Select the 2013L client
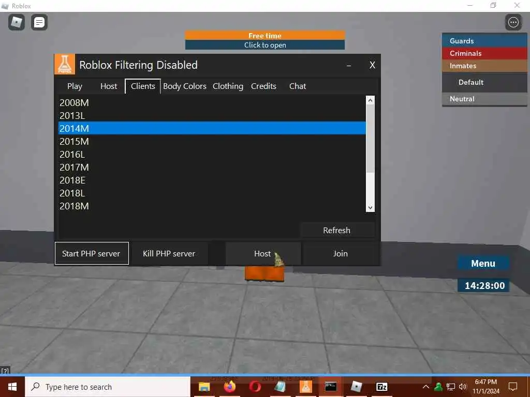 point(212,115)
